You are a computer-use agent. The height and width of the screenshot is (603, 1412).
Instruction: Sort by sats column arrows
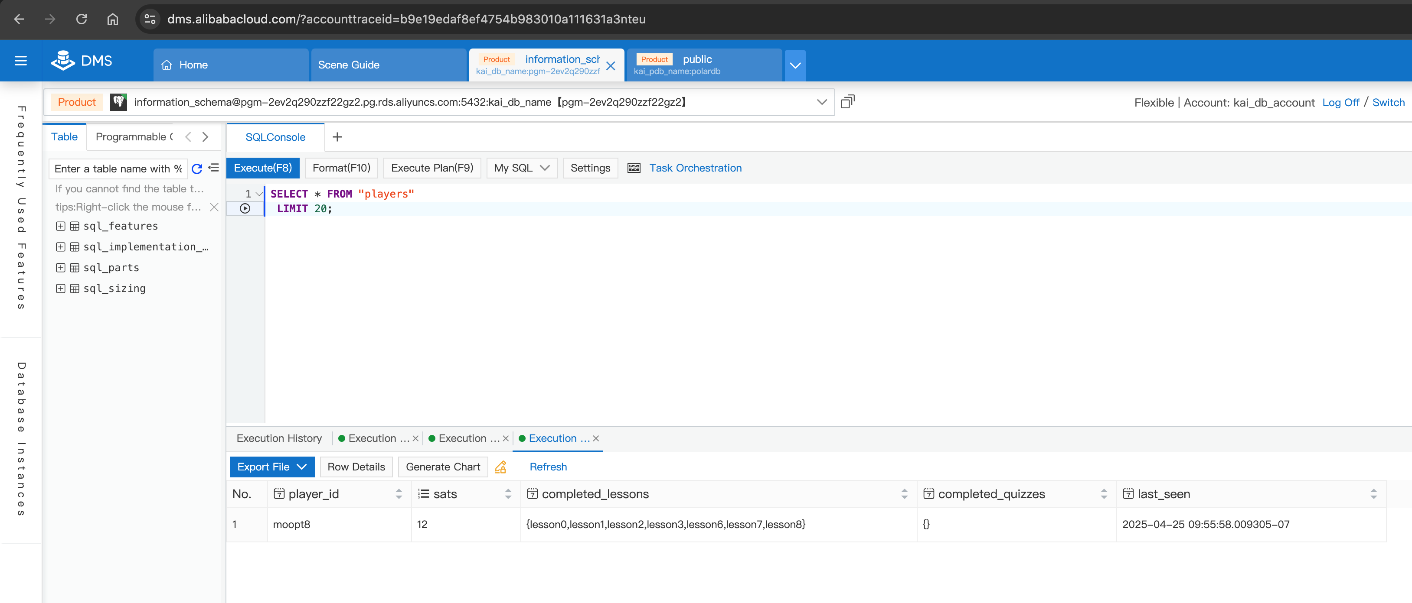click(x=508, y=494)
